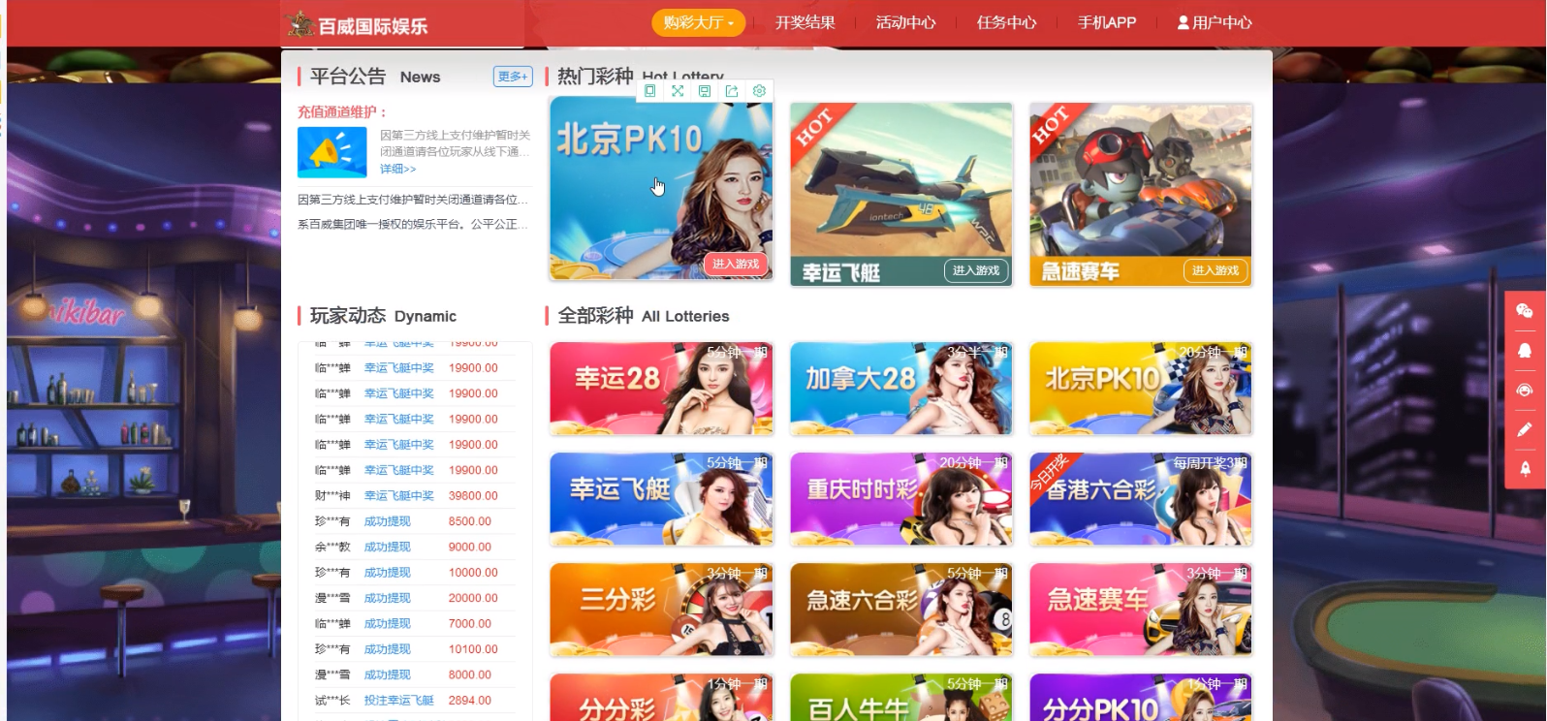The width and height of the screenshot is (1547, 721).
Task: Click the 详细>> link in announcement
Action: 397,169
